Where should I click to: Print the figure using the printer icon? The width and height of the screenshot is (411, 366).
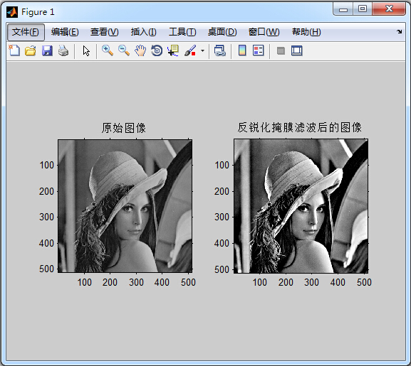(x=63, y=50)
